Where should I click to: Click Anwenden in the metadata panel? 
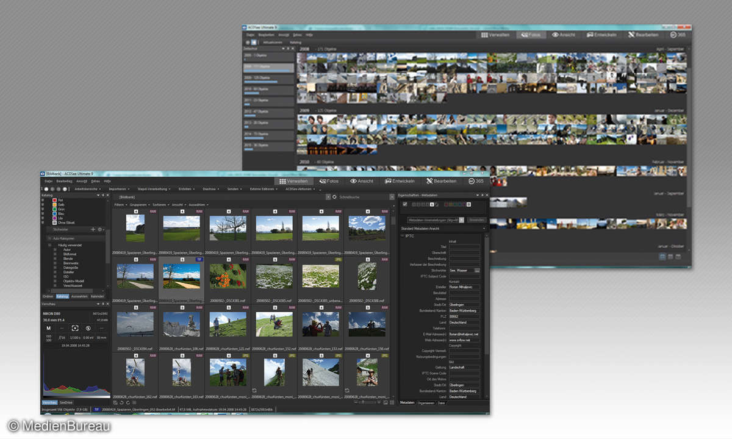(x=476, y=220)
